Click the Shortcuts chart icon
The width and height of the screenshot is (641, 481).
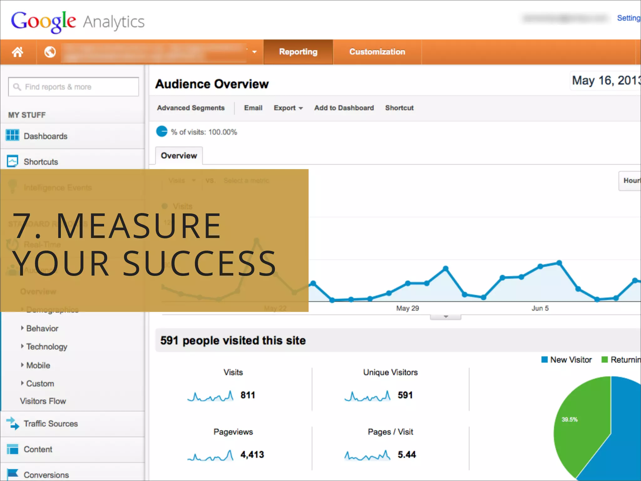(13, 161)
